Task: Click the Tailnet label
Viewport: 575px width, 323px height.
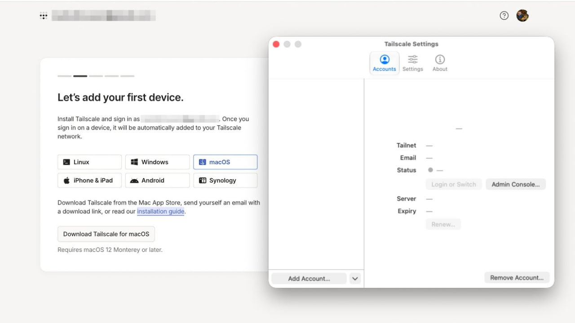Action: (x=407, y=145)
